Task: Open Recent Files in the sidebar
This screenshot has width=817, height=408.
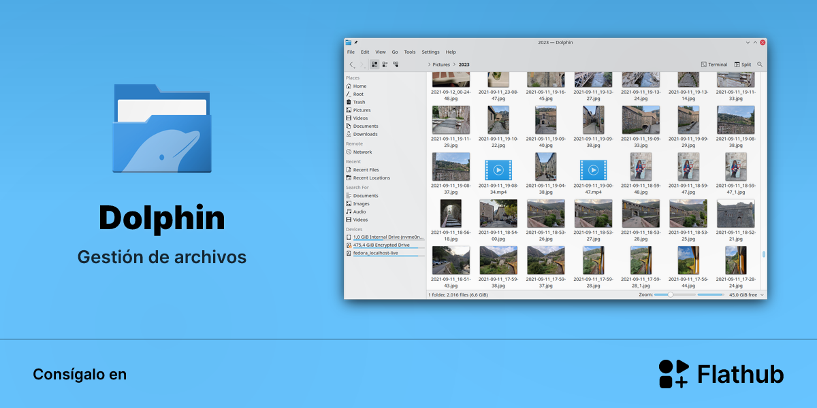Action: click(385, 170)
